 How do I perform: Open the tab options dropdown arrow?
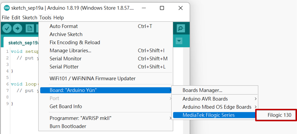pyautogui.click(x=179, y=41)
